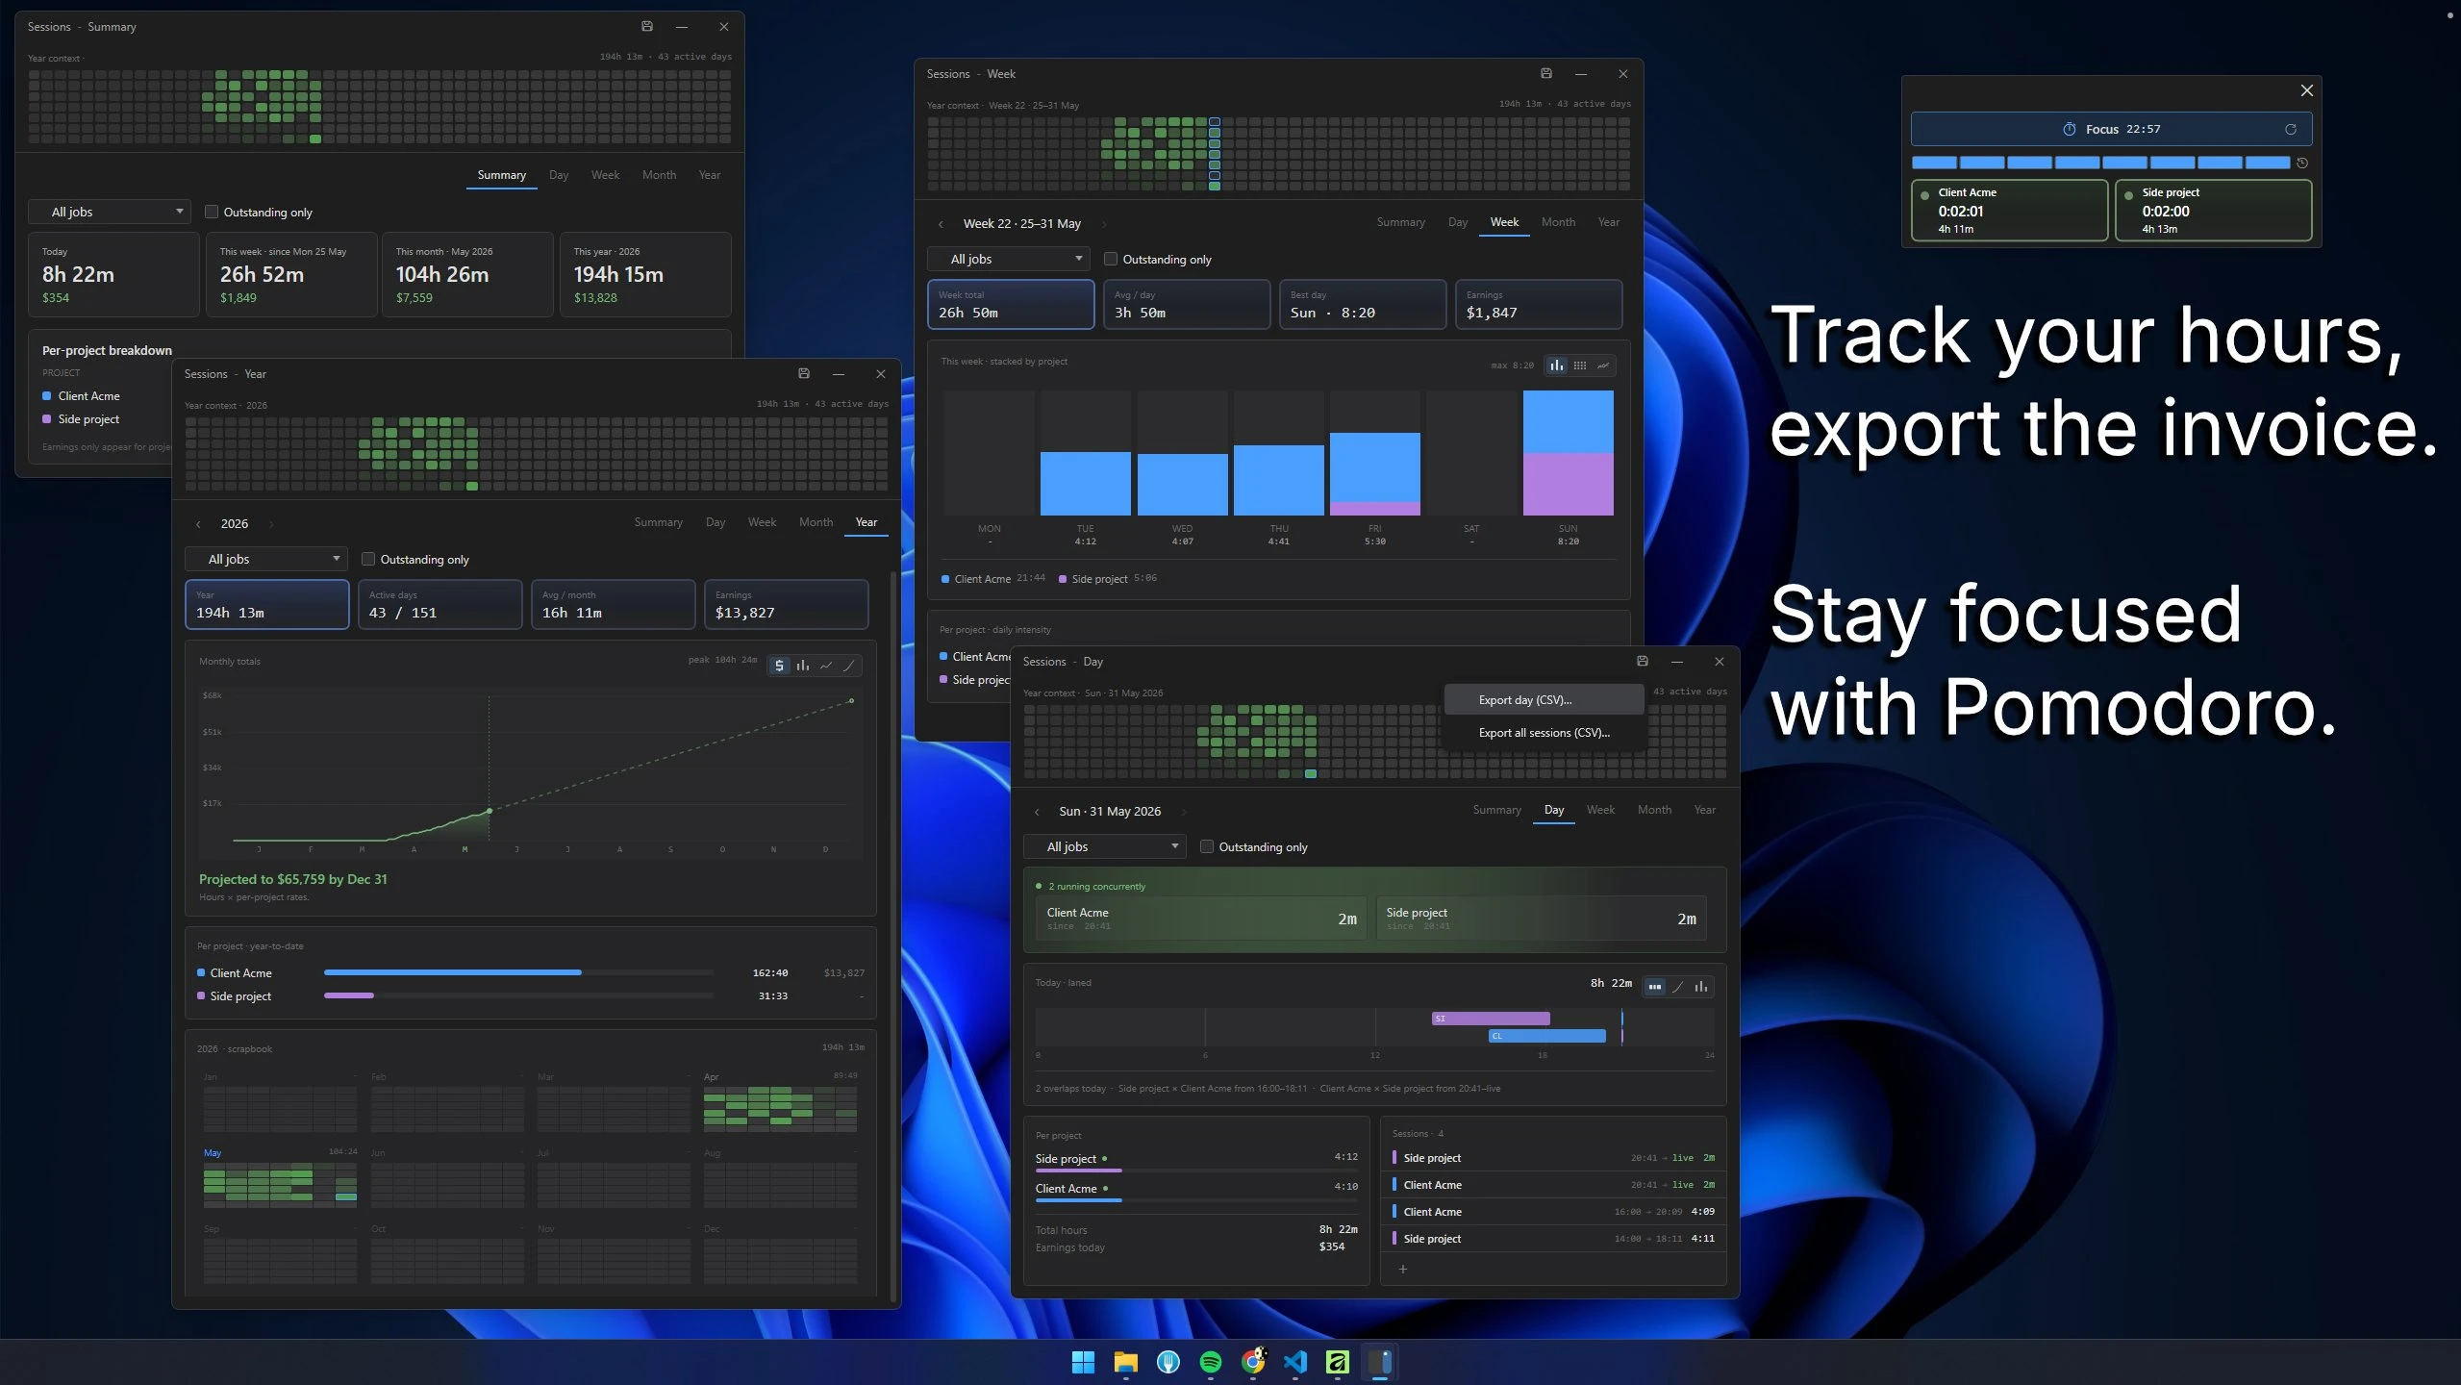The image size is (2461, 1385).
Task: Select the dollar earnings view in Monthly totals
Action: [779, 666]
